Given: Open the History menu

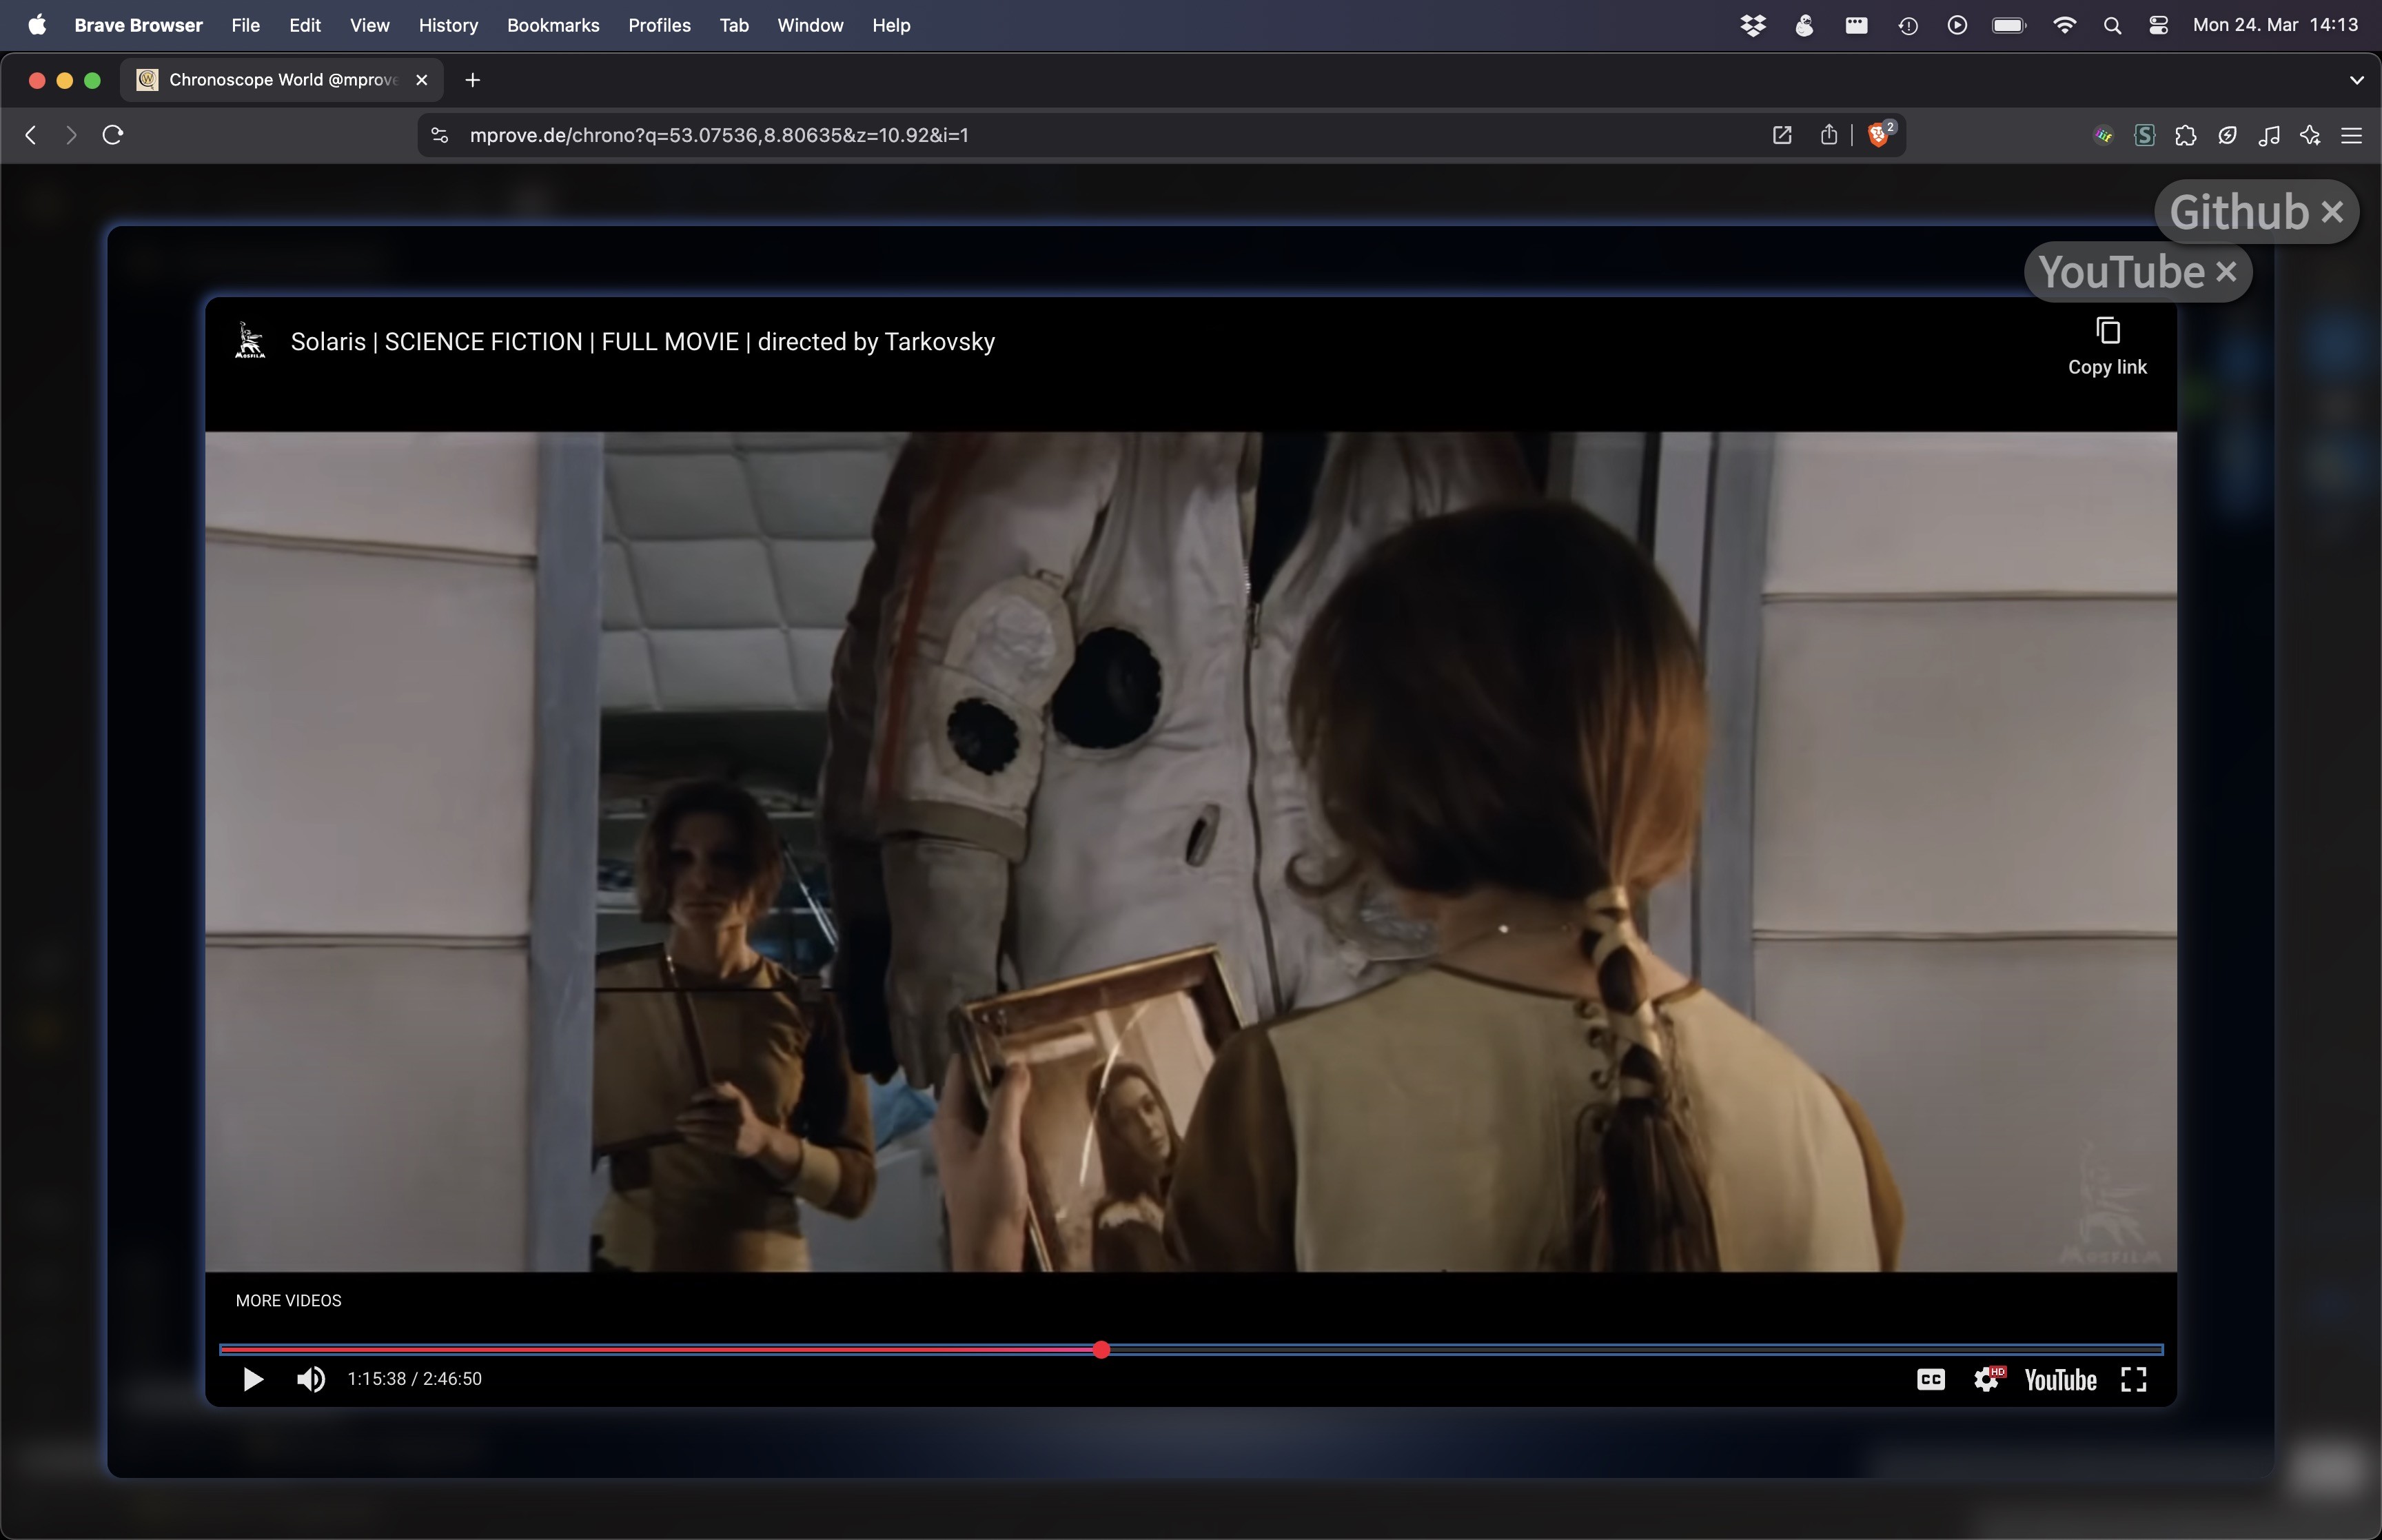Looking at the screenshot, I should coord(448,25).
